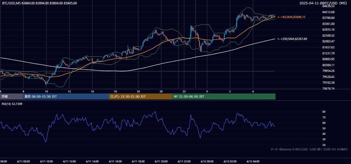Click the BTC/USD,M5 OHLC title text
Image resolution: width=351 pixels, height=164 pixels.
click(x=40, y=3)
